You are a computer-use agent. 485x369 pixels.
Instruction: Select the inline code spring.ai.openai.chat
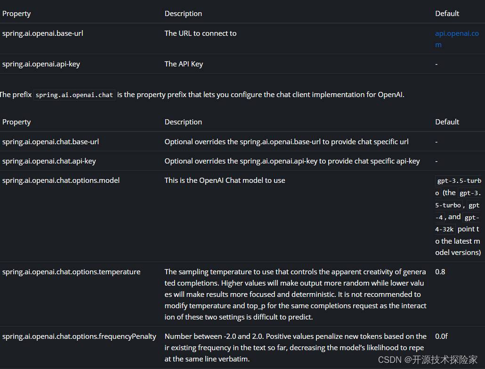[74, 95]
